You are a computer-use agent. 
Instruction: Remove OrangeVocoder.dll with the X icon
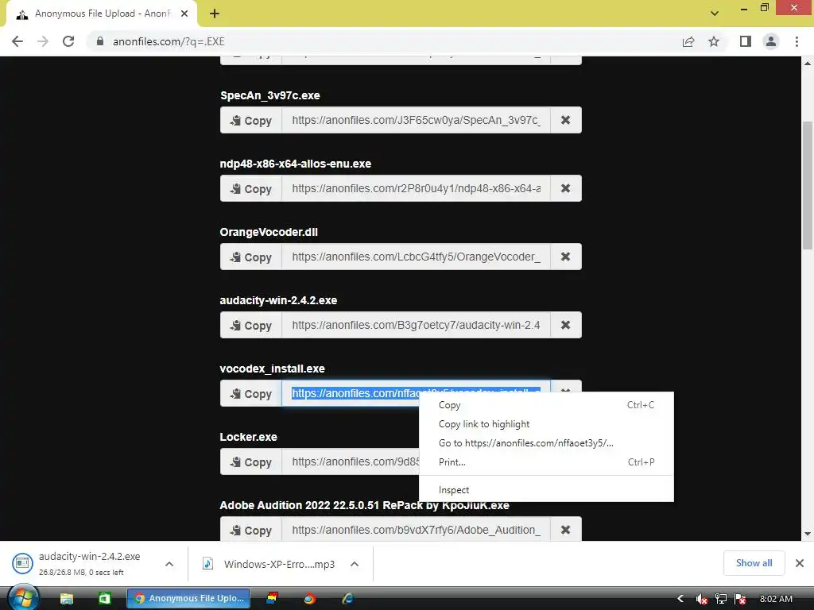(x=566, y=257)
